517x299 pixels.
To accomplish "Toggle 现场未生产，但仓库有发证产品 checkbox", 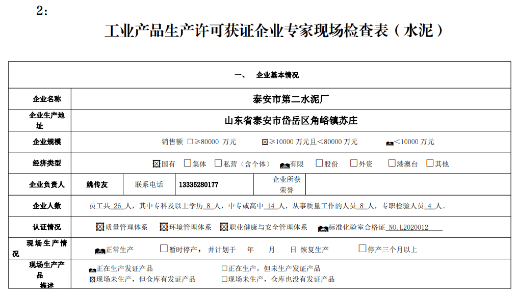I will 92,279.
